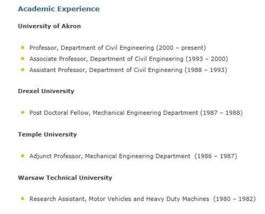Click the (1980 – 1982) date range

point(234,199)
